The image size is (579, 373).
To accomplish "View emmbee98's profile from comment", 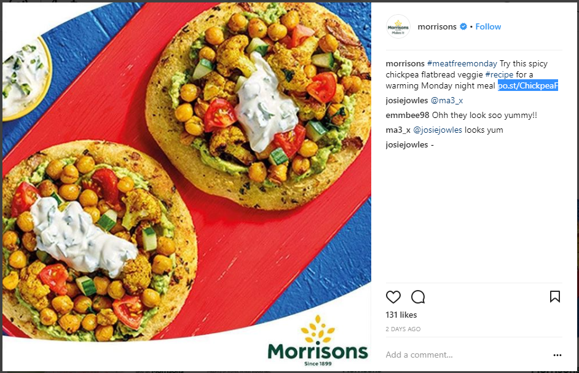I will point(408,116).
